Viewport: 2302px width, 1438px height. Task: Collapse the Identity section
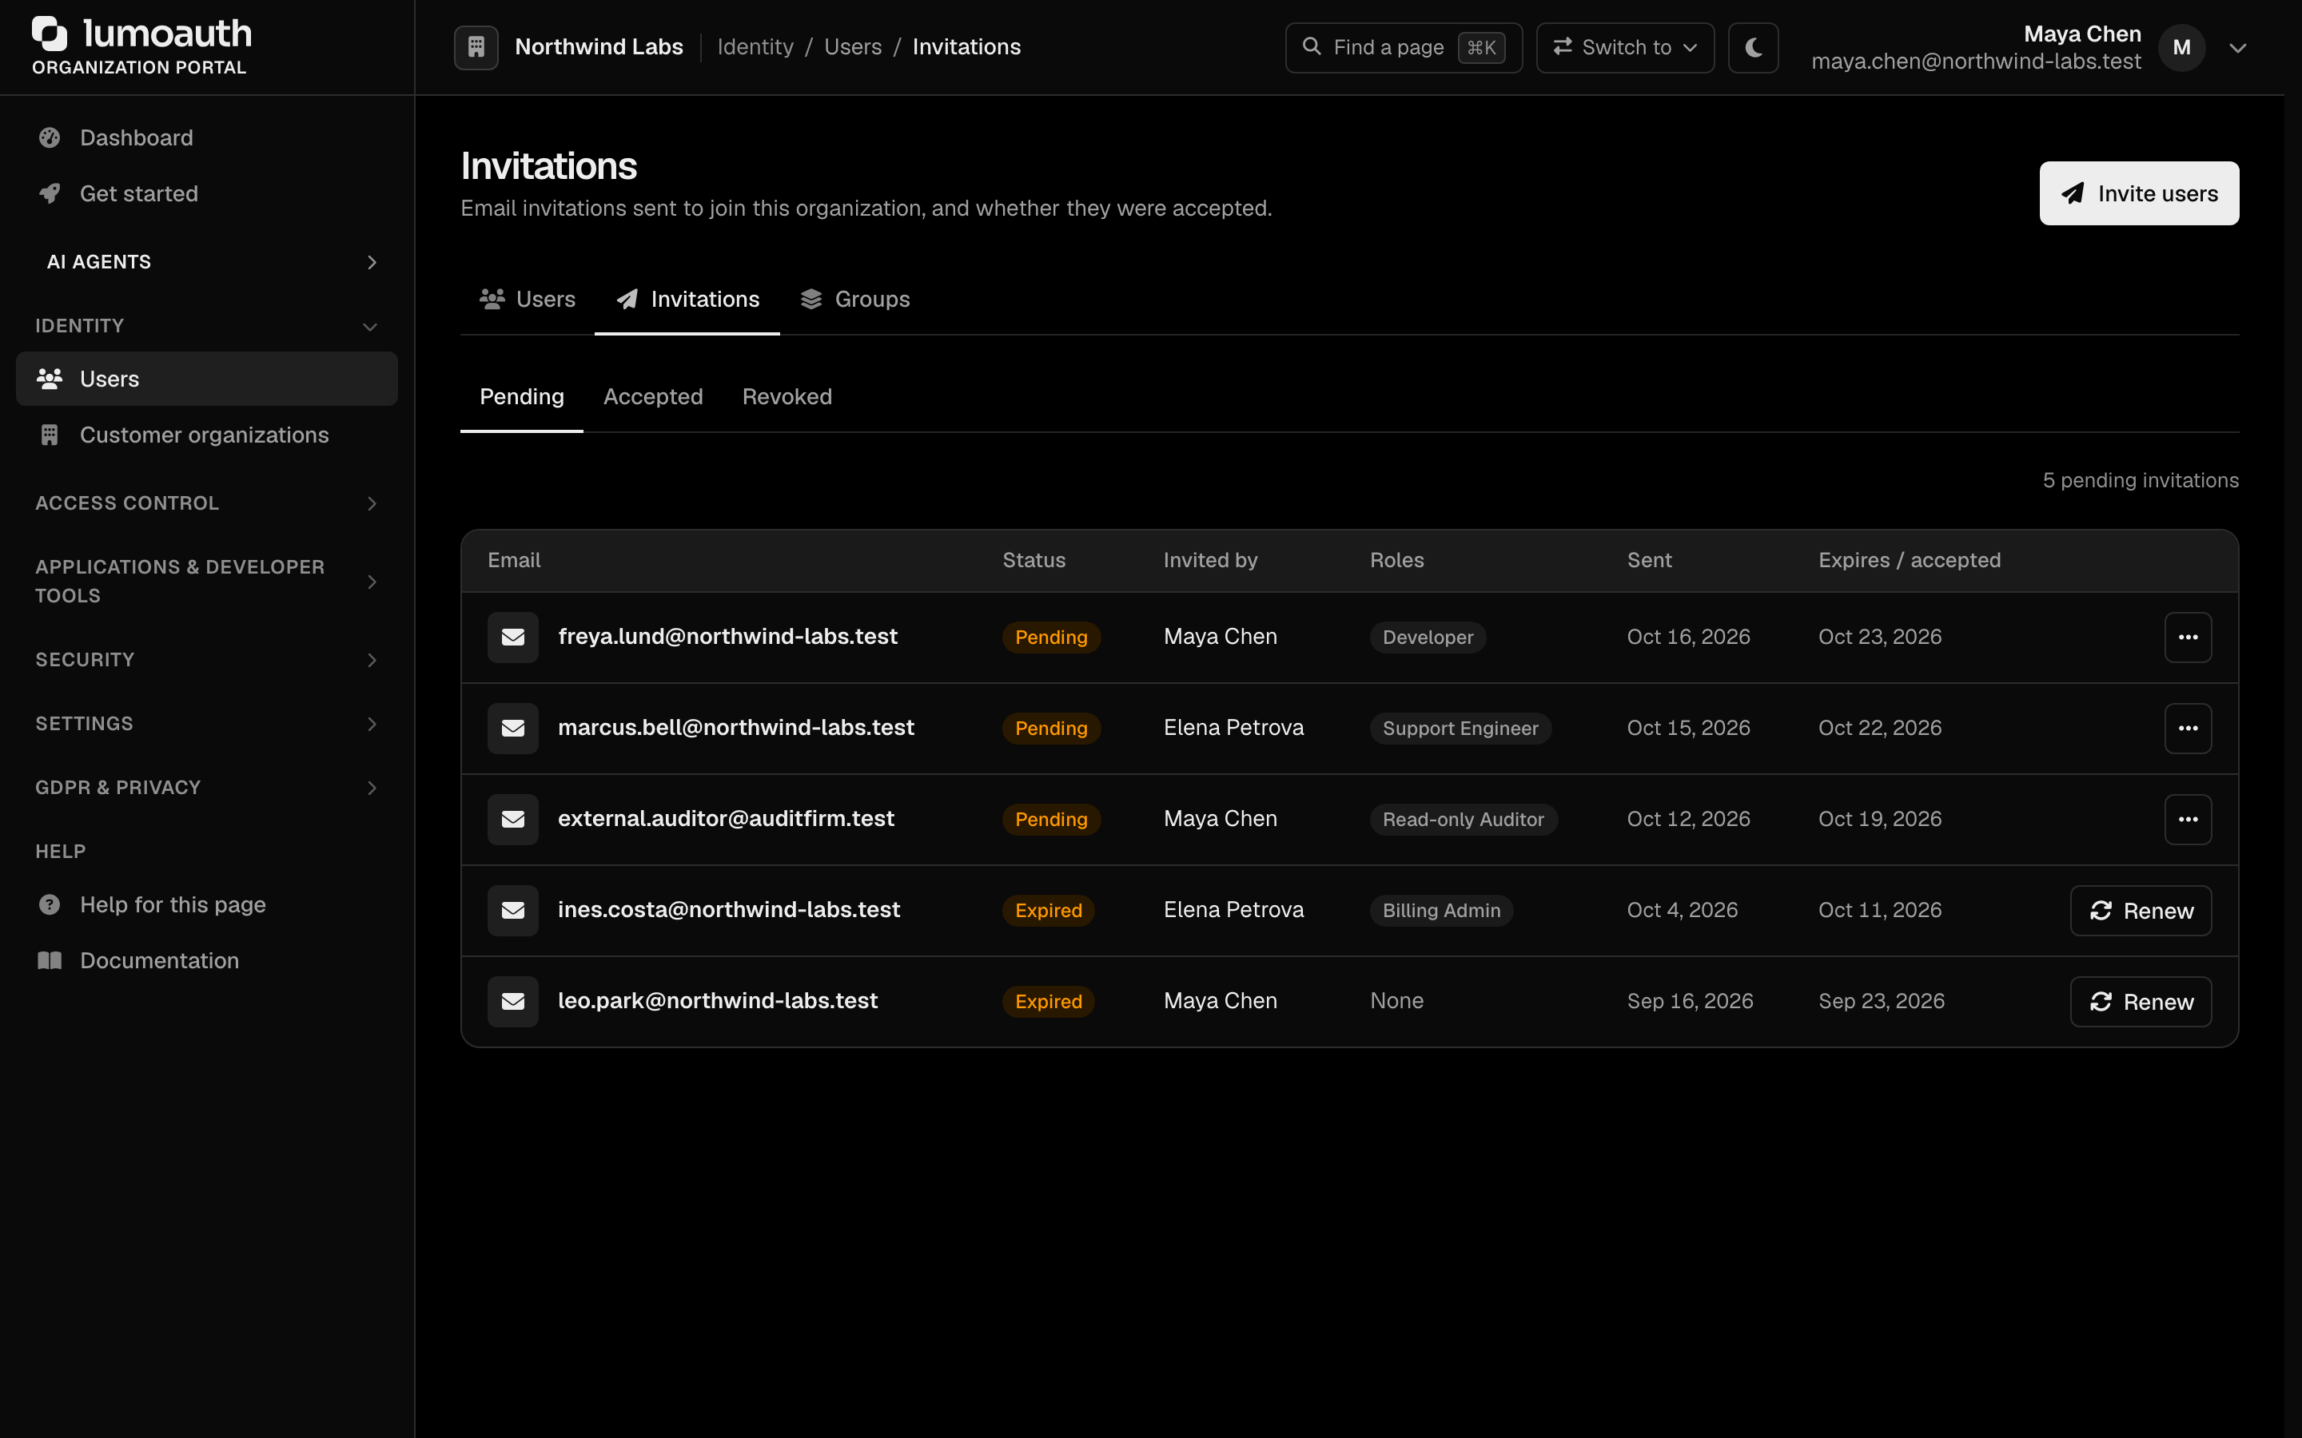tap(207, 326)
